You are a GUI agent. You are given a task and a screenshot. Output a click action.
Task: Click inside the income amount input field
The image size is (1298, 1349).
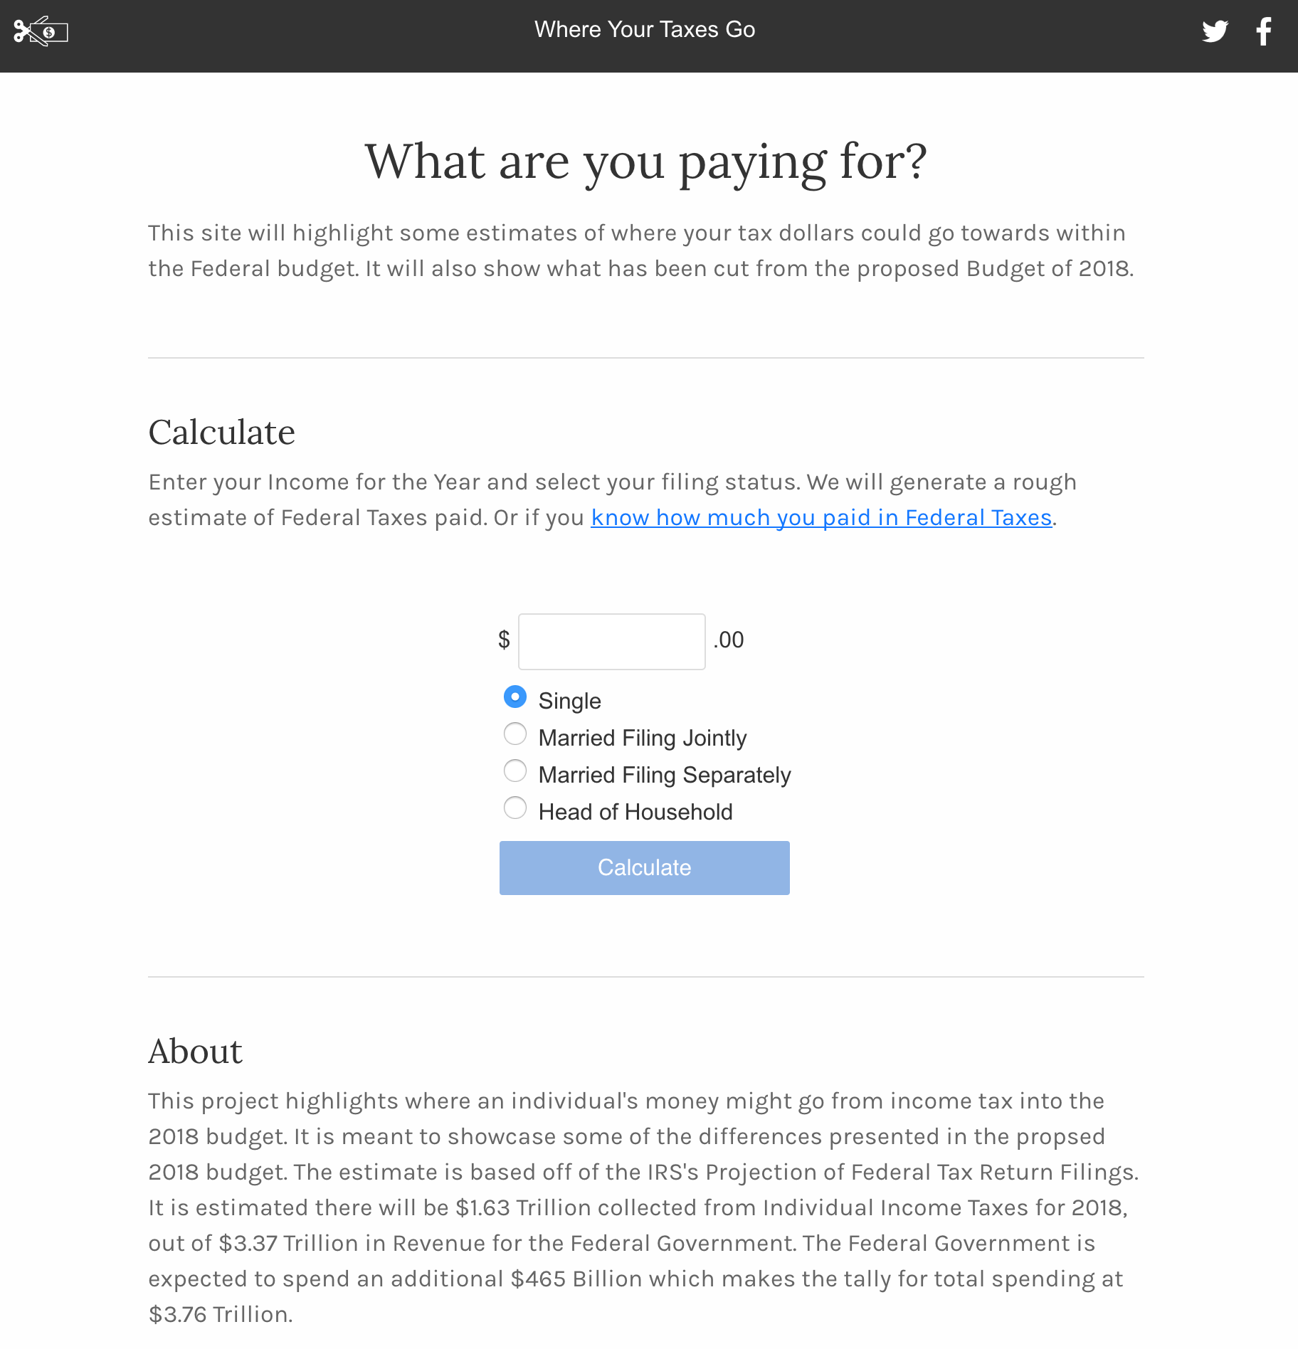[x=611, y=640]
